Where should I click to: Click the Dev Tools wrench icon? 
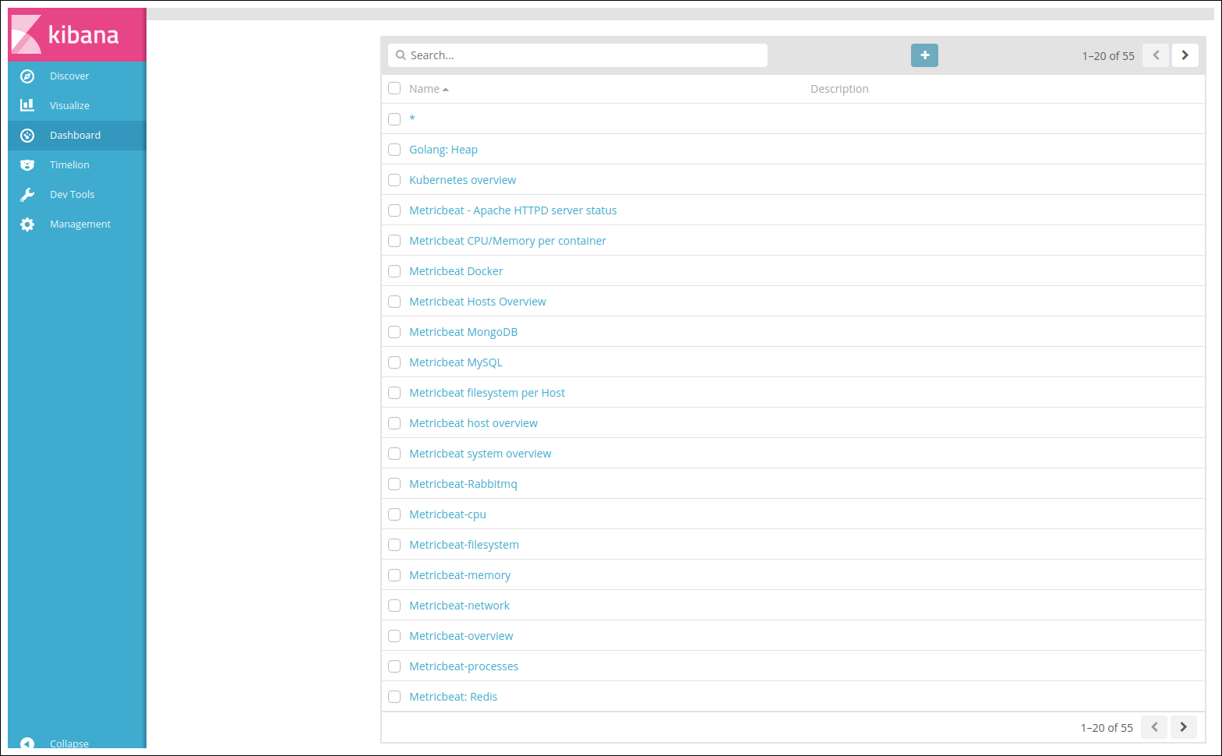click(x=27, y=194)
